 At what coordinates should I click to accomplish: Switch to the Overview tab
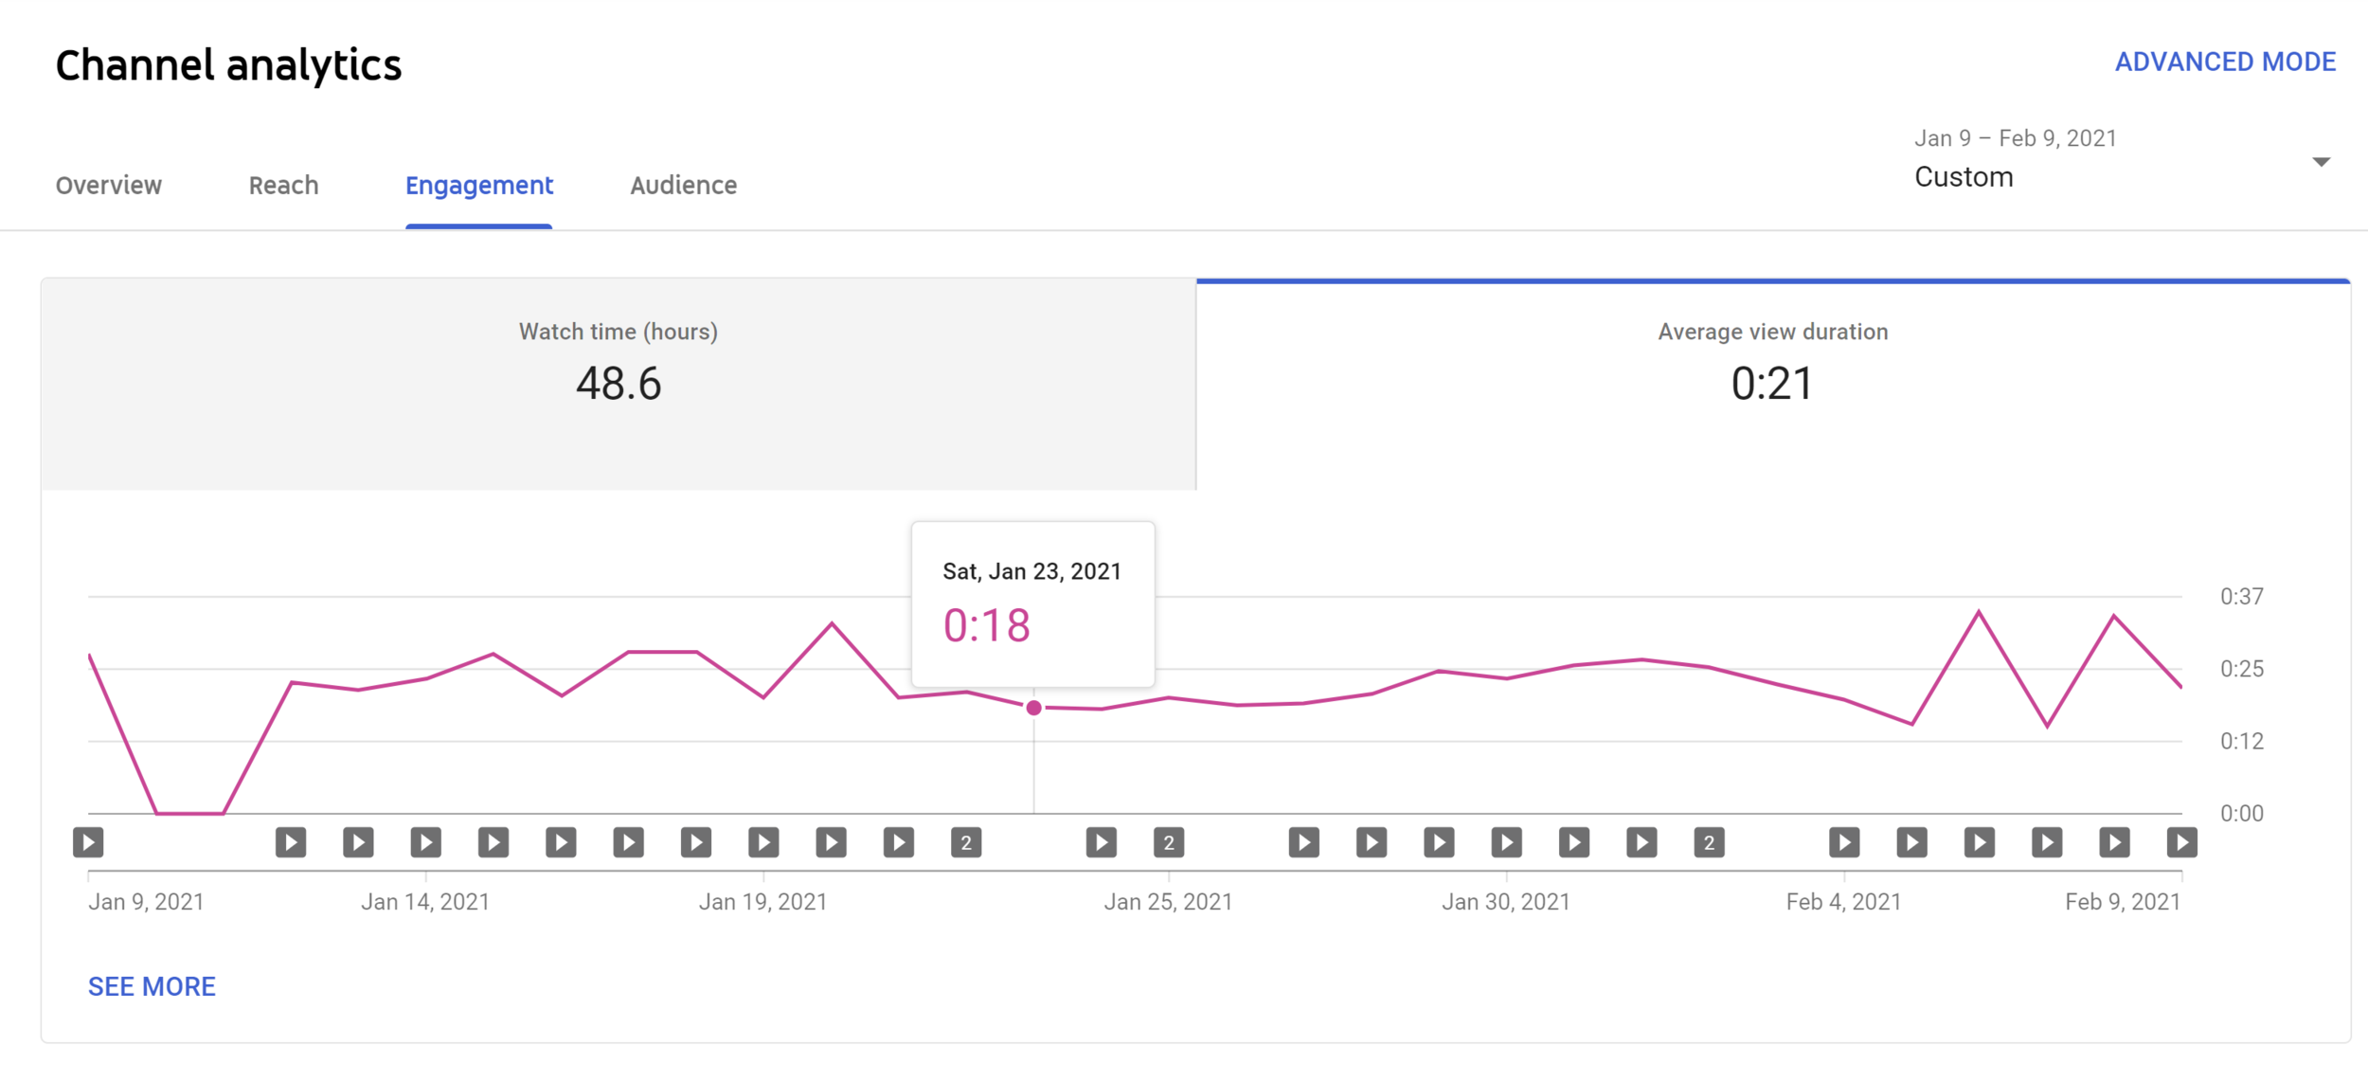pos(109,185)
